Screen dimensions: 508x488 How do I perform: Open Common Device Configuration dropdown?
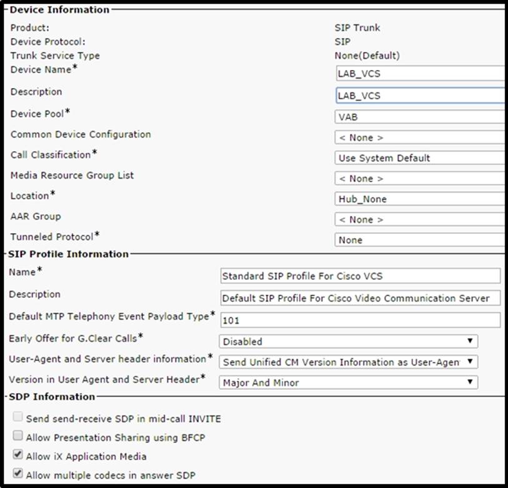point(419,137)
